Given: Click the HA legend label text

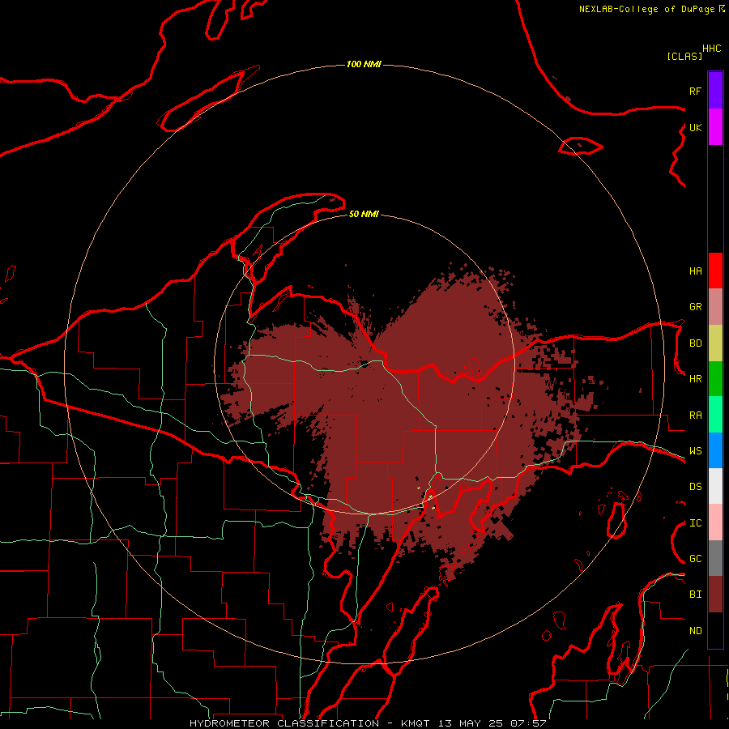Looking at the screenshot, I should [695, 271].
